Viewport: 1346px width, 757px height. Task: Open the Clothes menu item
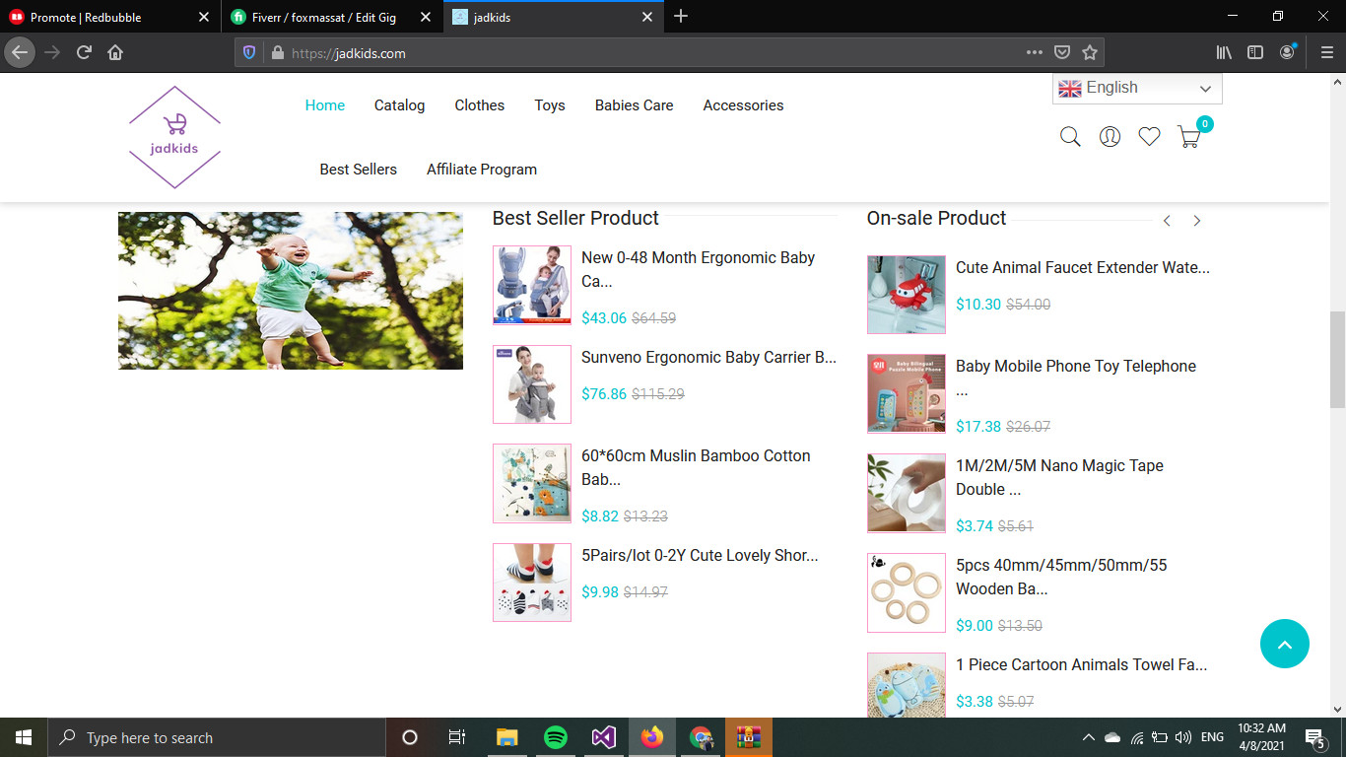coord(480,105)
